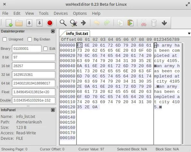The height and width of the screenshot is (152, 191).
Task: Open the Tools menu
Action: [x=44, y=13]
